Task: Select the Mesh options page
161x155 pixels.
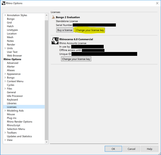Action: click(10, 37)
